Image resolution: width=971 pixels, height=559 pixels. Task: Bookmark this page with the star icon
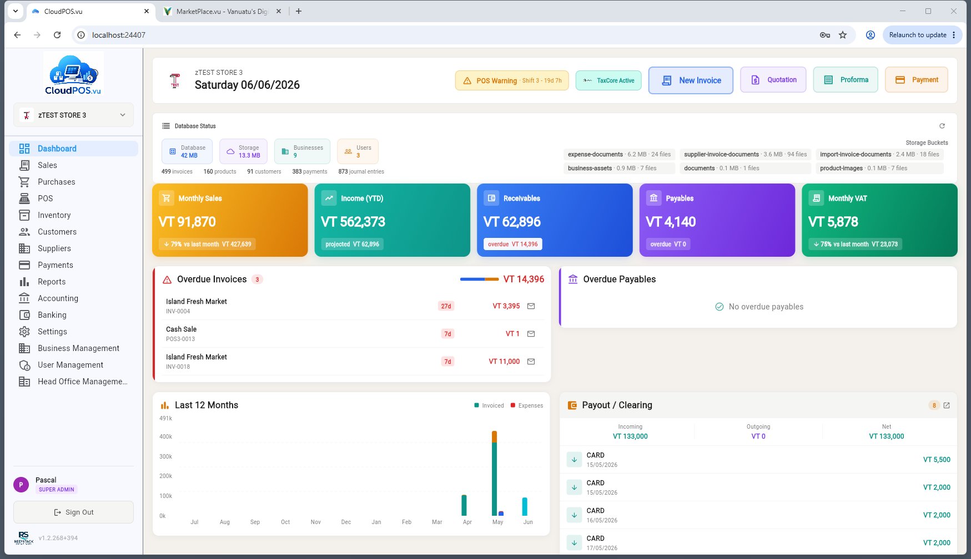[843, 35]
